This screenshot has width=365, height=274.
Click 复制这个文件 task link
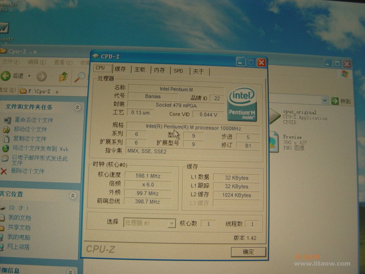[x=30, y=138]
